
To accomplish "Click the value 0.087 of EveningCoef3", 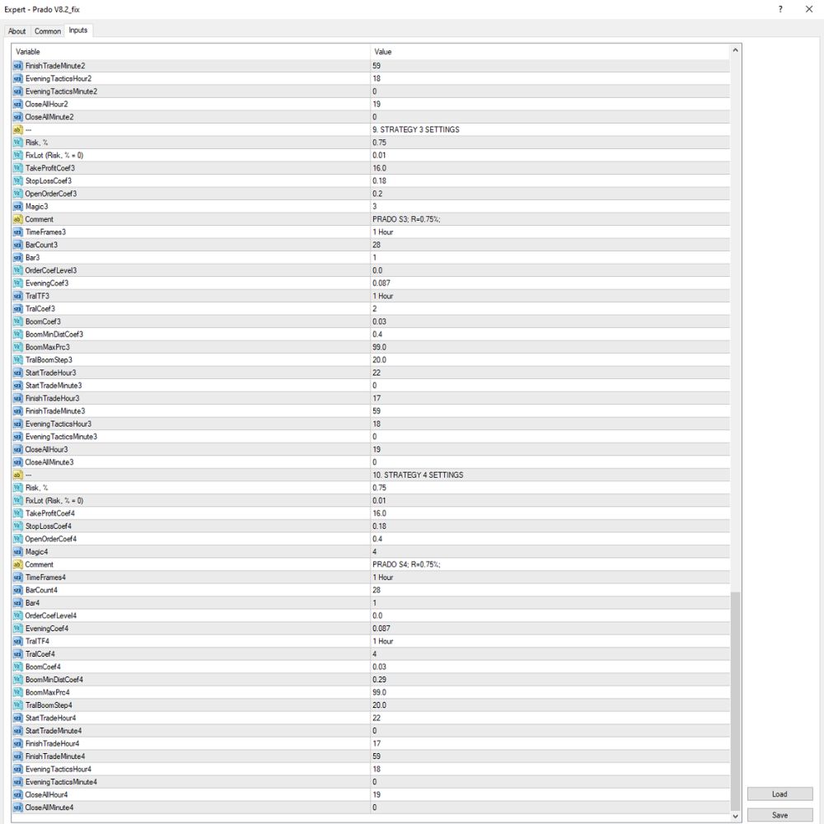I will [382, 283].
